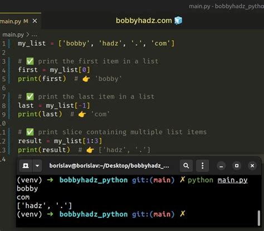The image size is (264, 231).
Task: Click 'print the first item' comment
Action: (x=89, y=61)
